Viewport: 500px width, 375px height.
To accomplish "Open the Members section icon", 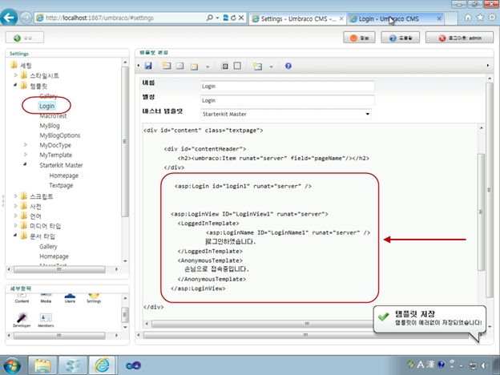I will (46, 320).
